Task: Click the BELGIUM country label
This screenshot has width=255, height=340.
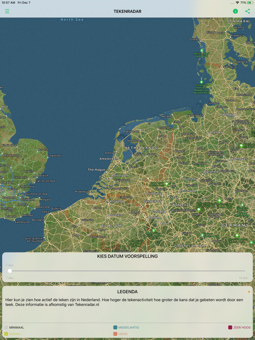Action: (x=112, y=225)
